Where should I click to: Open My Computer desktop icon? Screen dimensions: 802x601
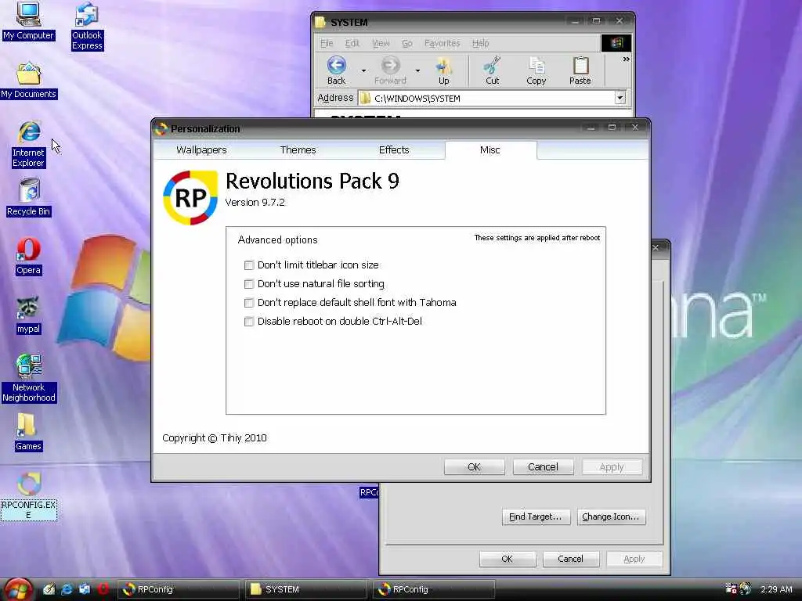[x=28, y=20]
